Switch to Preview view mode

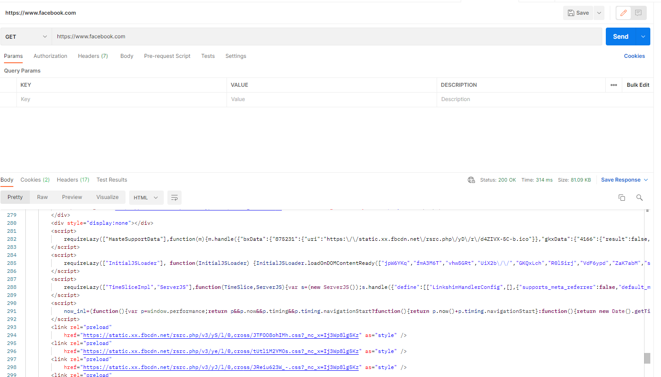72,197
